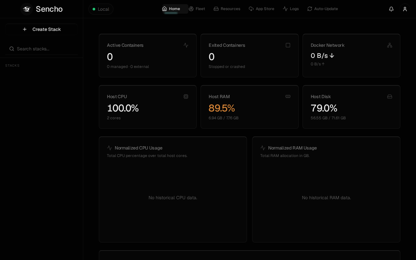The width and height of the screenshot is (416, 260).
Task: Open the Auto-Update tab
Action: tap(323, 9)
